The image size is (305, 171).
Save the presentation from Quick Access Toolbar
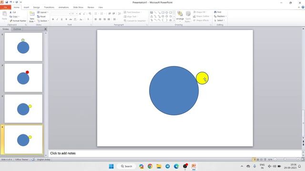point(7,2)
